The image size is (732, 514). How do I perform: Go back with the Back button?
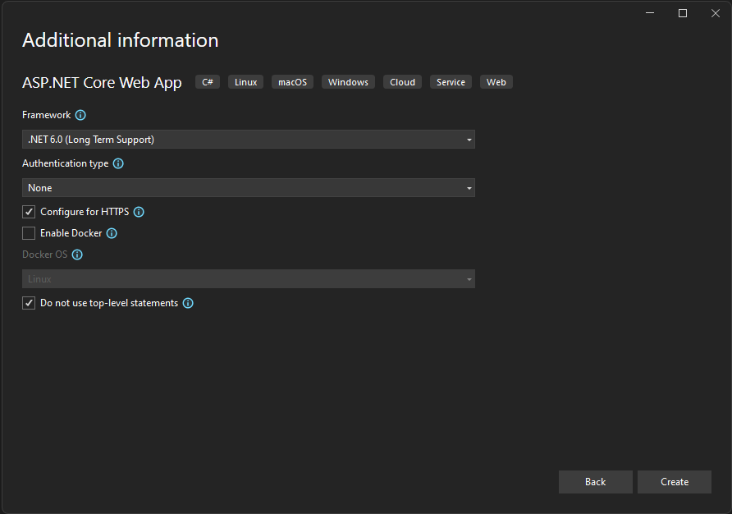(595, 482)
